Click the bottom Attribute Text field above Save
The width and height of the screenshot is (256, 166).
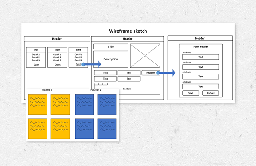201,86
